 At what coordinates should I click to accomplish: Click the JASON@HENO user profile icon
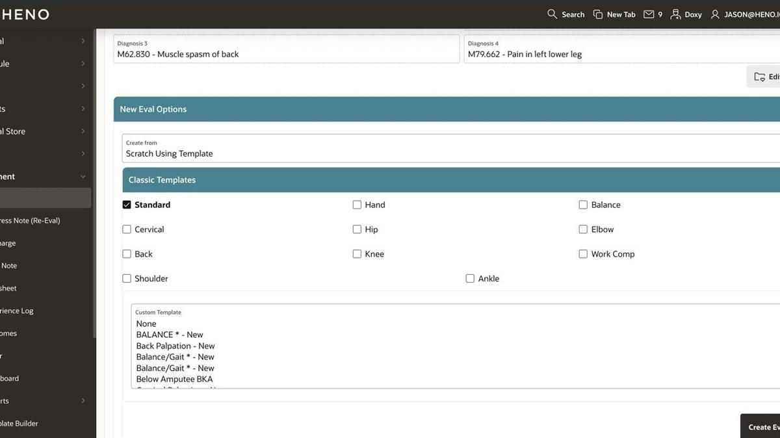(x=714, y=14)
